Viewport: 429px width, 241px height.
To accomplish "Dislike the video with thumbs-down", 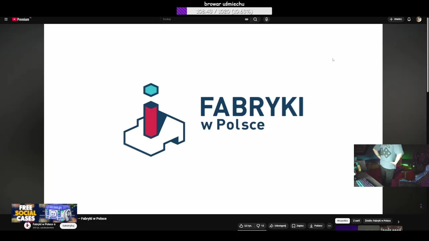I will (x=260, y=226).
